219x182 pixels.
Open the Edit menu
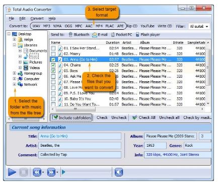(x=22, y=19)
